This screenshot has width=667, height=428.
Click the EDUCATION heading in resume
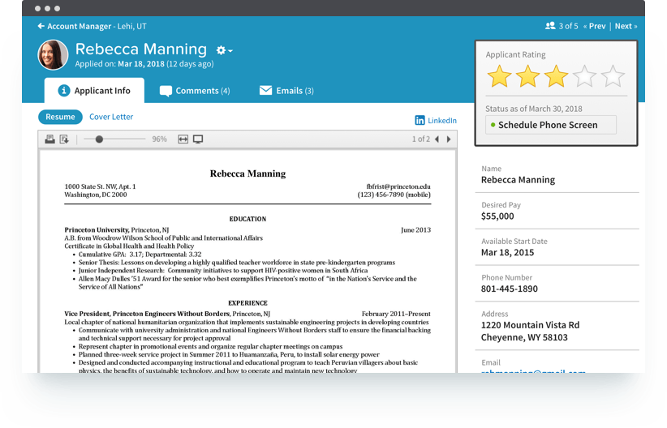(x=247, y=219)
